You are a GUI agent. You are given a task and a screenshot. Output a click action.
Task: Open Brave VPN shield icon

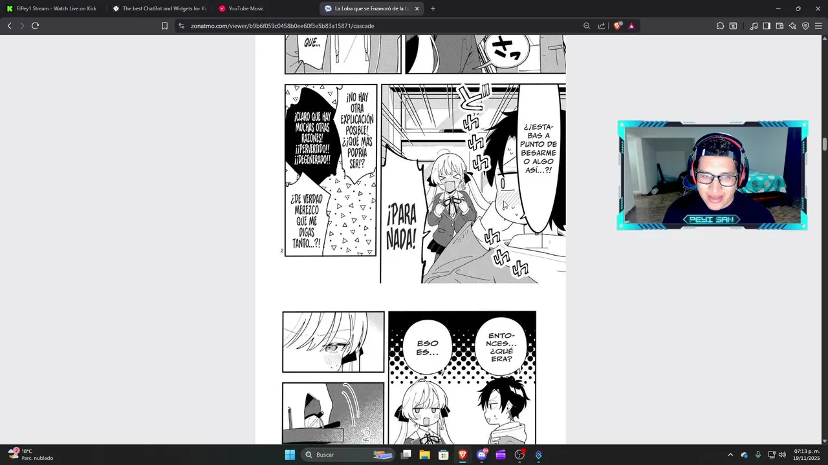[805, 26]
